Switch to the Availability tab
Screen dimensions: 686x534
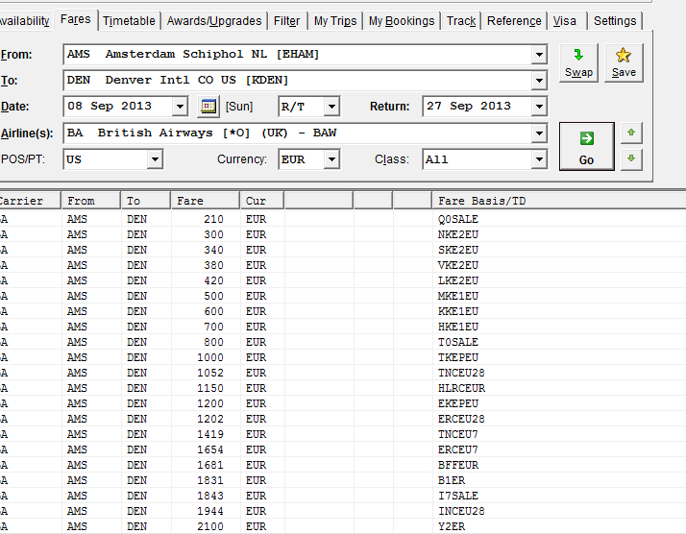point(25,21)
